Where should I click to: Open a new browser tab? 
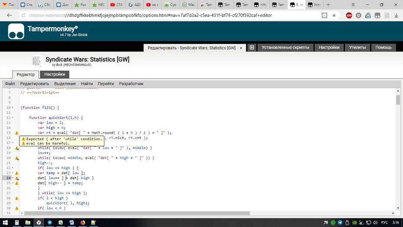click(x=328, y=5)
